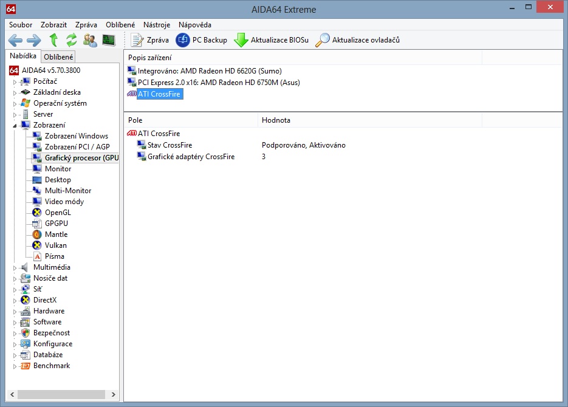Switch to the Oblíbené tab

(58, 57)
